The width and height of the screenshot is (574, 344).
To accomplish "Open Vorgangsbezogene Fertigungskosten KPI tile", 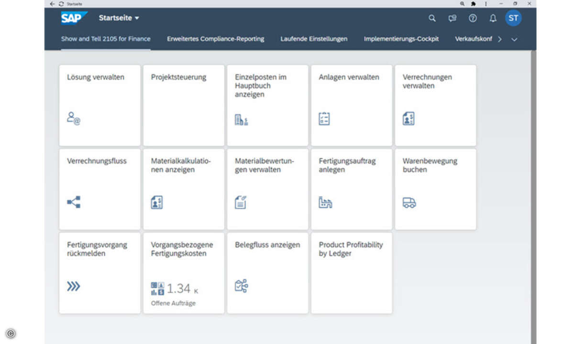I will point(184,273).
